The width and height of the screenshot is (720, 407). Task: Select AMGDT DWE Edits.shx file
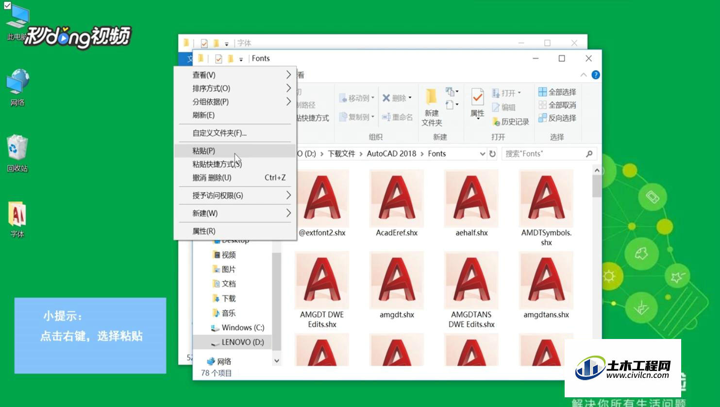pos(322,290)
